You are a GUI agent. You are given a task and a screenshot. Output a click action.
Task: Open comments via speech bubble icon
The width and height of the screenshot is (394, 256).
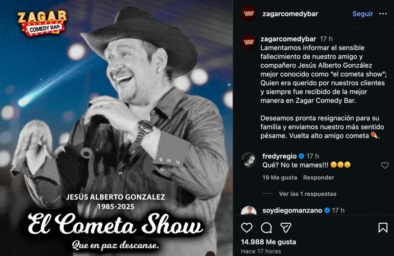pos(266,228)
